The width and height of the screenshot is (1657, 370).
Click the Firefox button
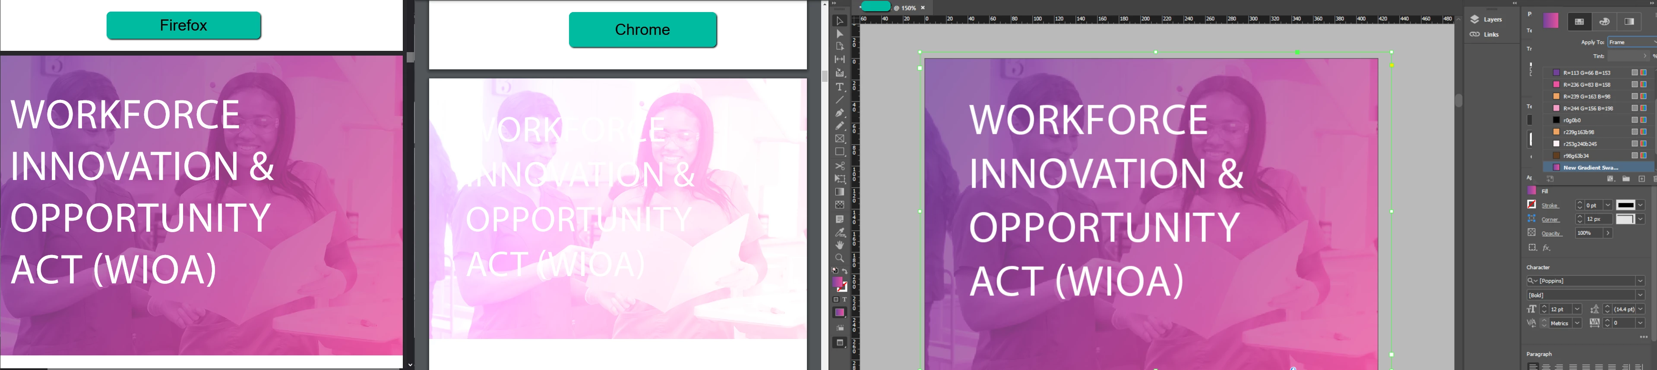point(183,26)
